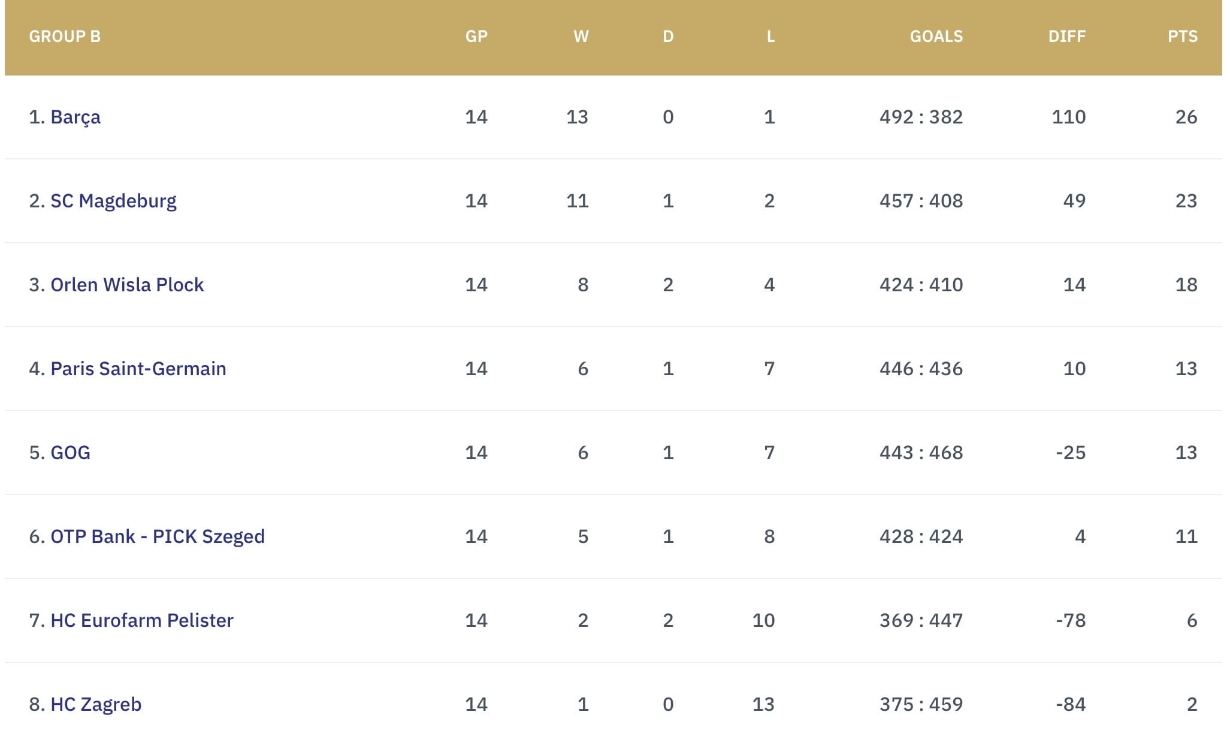Click SC Magdeburg's 23 points value

pos(1186,201)
